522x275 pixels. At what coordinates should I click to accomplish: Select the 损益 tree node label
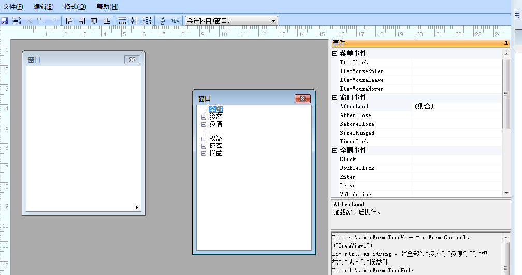(x=216, y=153)
